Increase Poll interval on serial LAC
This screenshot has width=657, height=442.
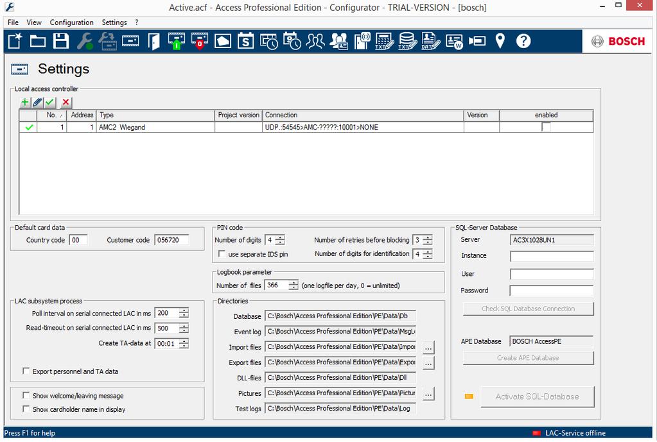point(184,310)
